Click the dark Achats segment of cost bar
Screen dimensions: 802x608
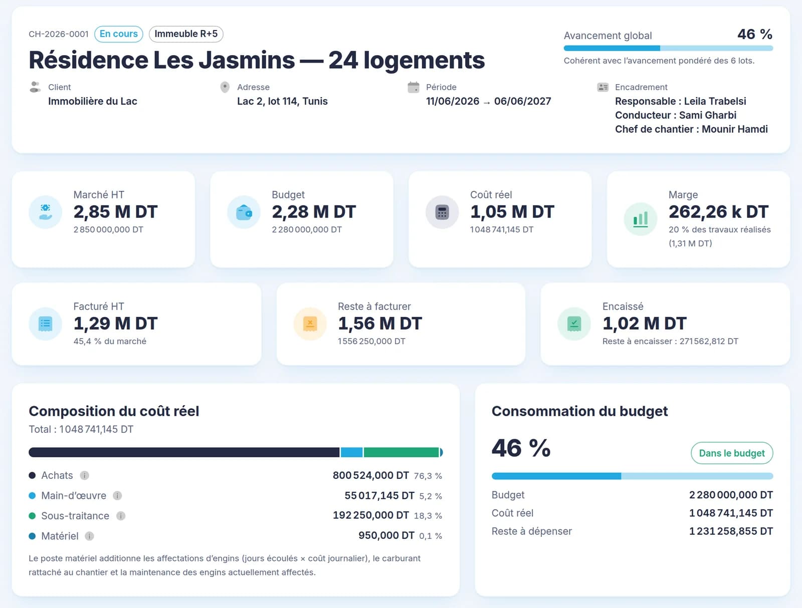(184, 452)
